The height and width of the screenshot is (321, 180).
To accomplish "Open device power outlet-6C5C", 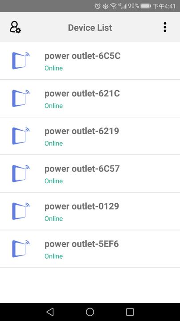I will tap(90, 61).
